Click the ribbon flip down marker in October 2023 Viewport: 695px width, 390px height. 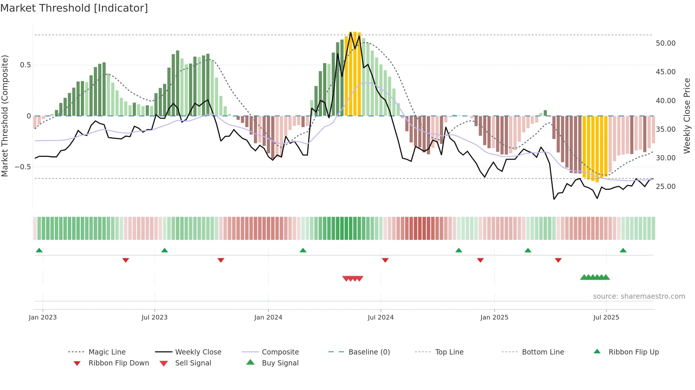pos(221,260)
